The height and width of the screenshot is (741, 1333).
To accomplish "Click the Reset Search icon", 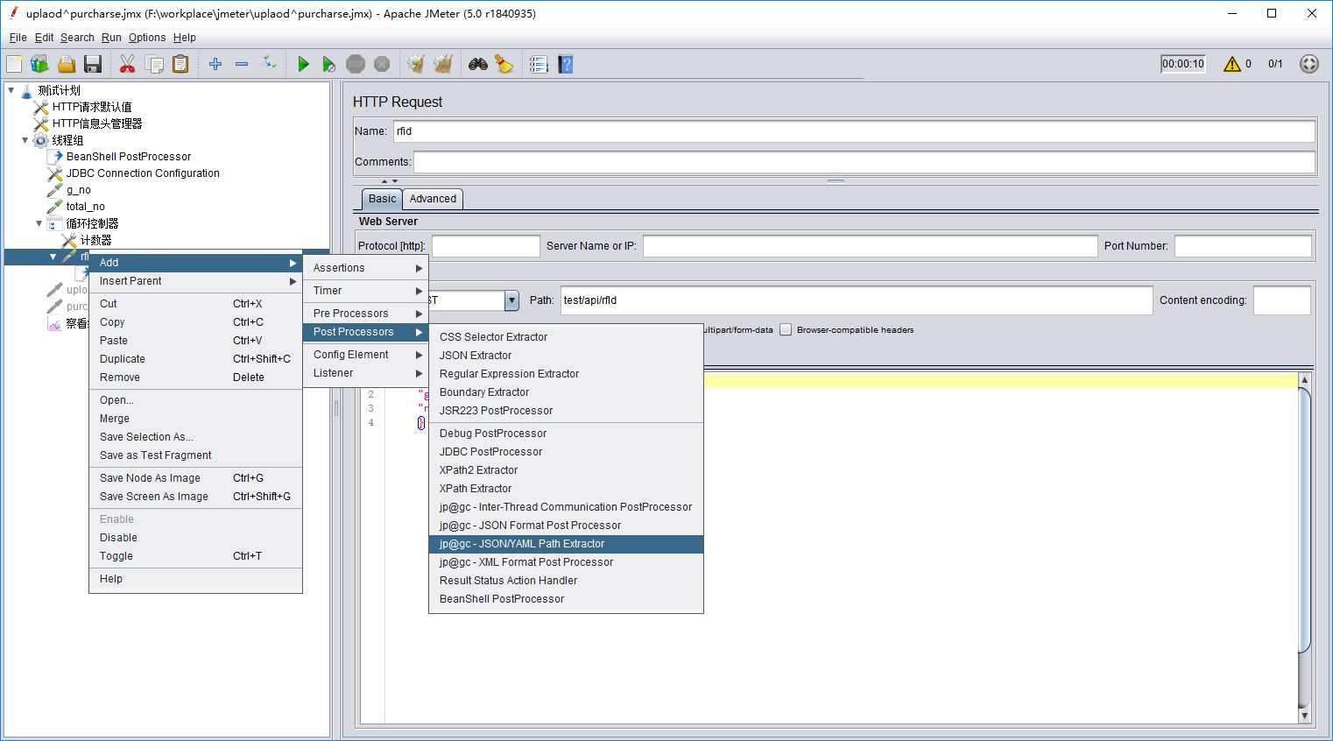I will pos(504,64).
